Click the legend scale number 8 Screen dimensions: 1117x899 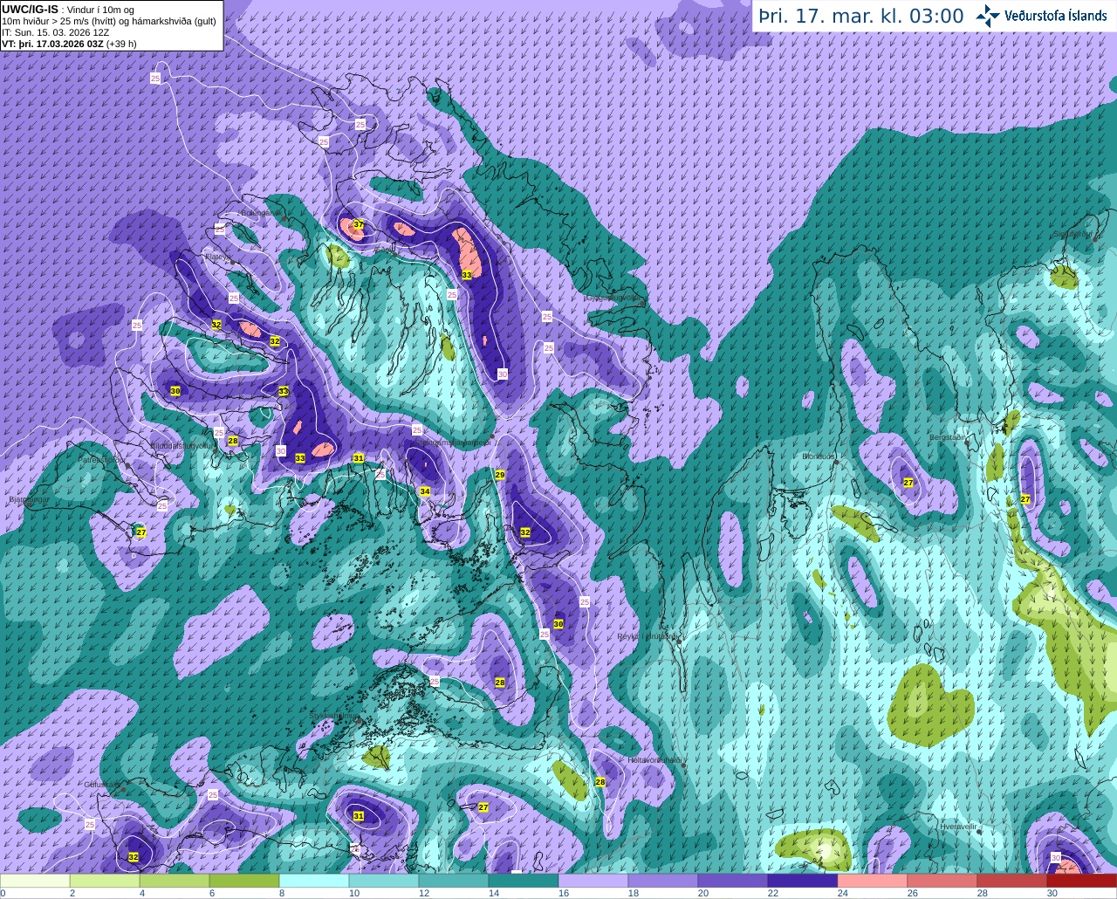click(x=282, y=893)
